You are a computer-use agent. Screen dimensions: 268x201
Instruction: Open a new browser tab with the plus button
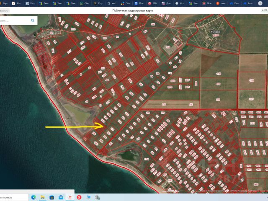point(260,3)
